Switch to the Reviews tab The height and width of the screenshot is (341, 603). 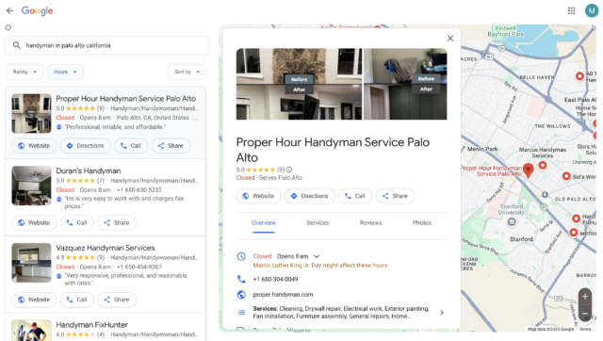[x=370, y=223]
